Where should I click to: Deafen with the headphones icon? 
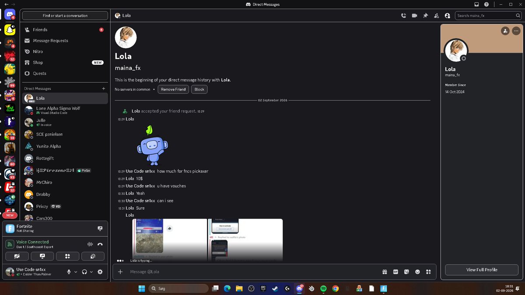(84, 272)
